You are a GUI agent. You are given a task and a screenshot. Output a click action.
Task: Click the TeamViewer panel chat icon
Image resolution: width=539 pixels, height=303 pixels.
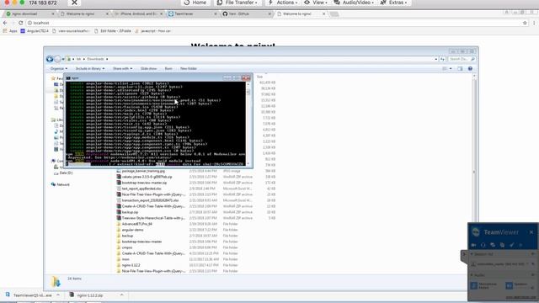point(493,245)
